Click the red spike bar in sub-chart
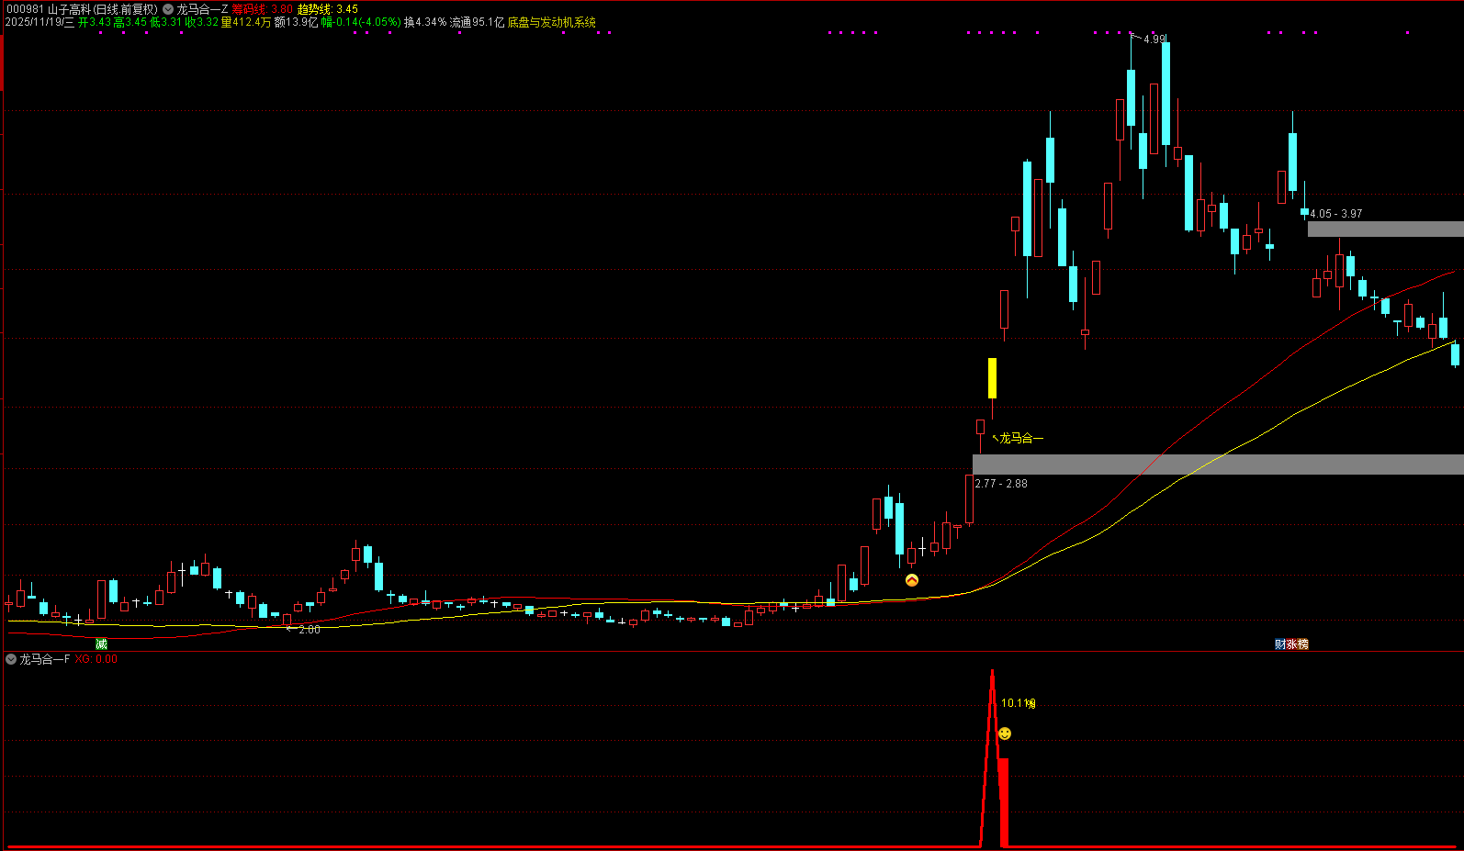The width and height of the screenshot is (1464, 851). [1003, 801]
